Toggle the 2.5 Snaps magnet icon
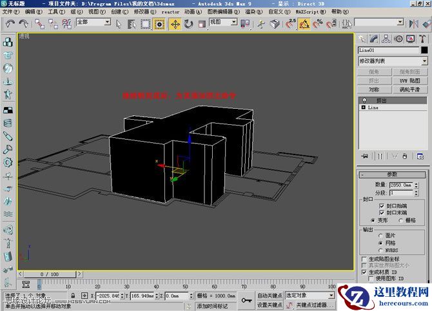 (x=290, y=24)
